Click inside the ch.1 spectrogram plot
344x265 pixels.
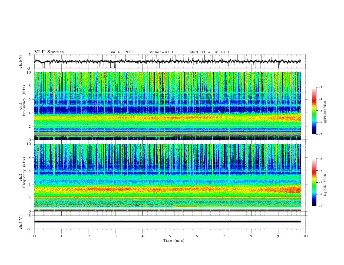(168, 106)
